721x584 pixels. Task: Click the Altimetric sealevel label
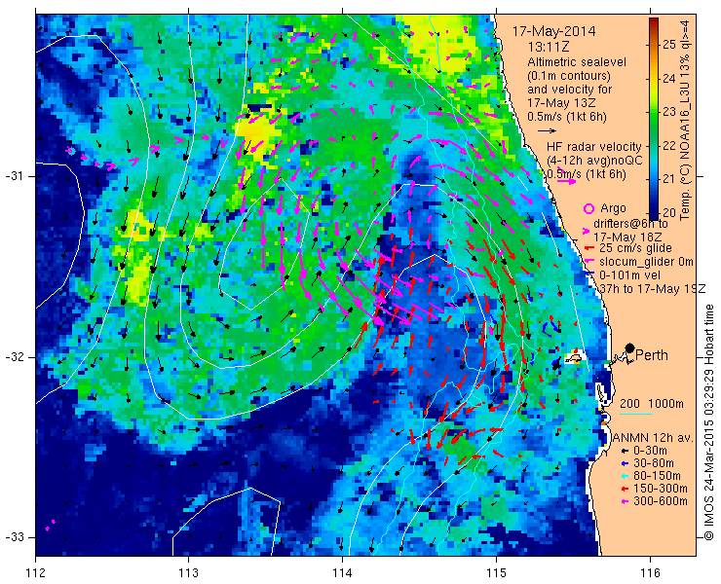coord(577,62)
